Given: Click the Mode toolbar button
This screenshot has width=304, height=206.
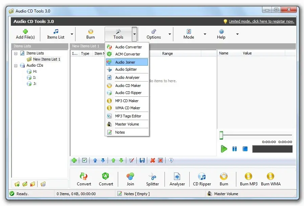Looking at the screenshot, I should point(189,34).
